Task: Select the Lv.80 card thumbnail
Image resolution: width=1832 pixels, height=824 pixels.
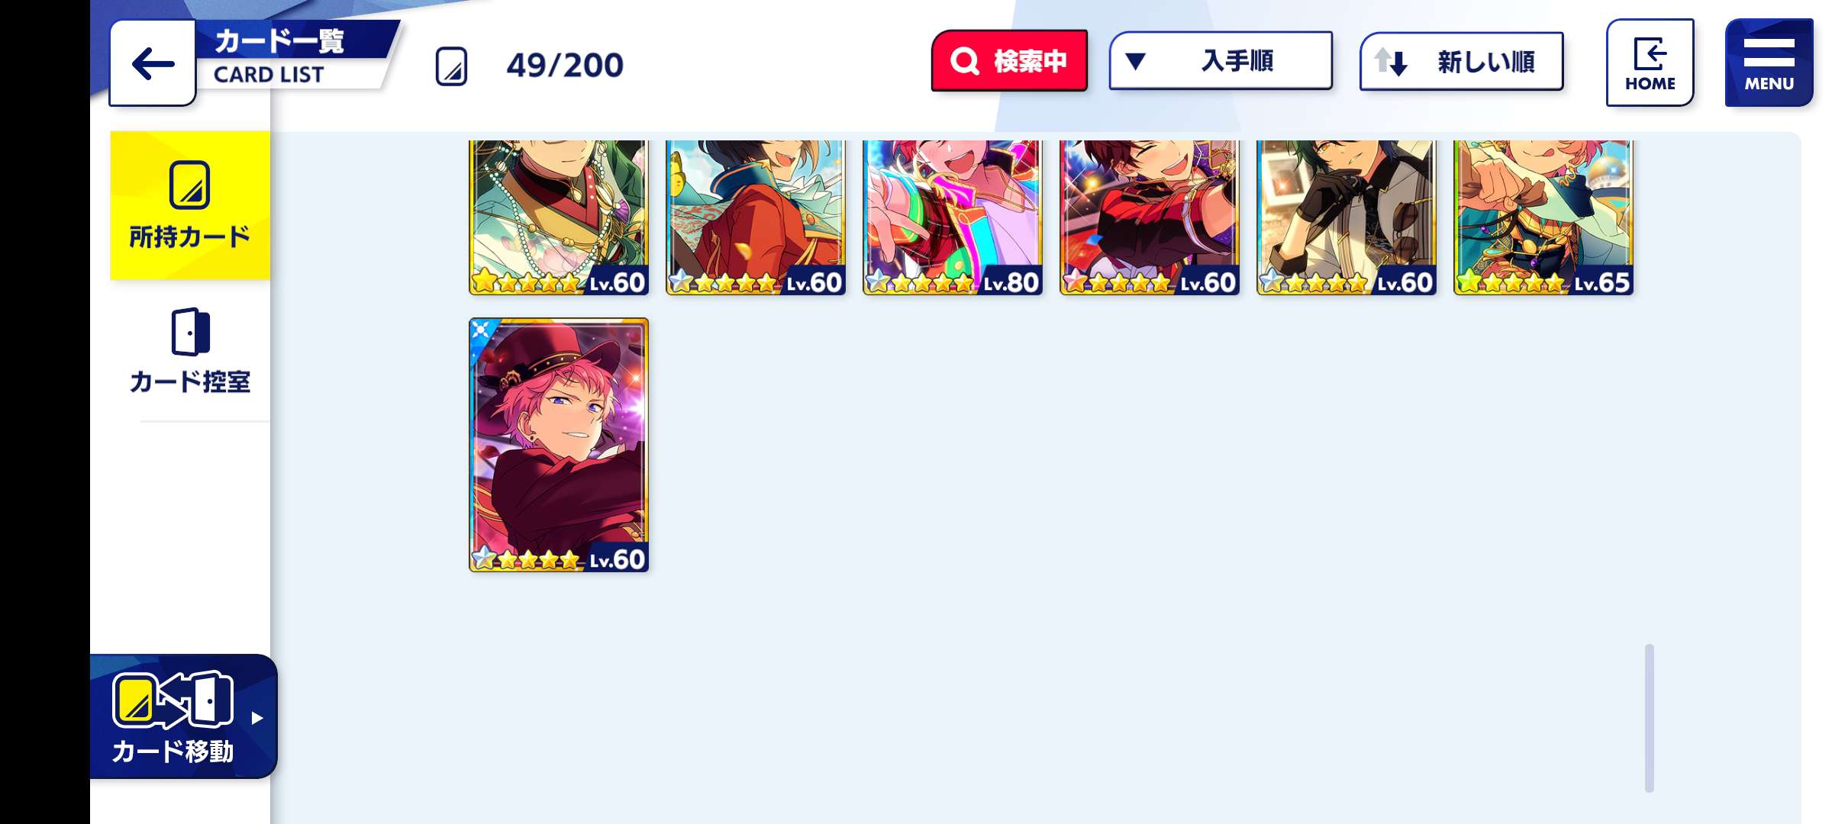Action: click(x=953, y=217)
